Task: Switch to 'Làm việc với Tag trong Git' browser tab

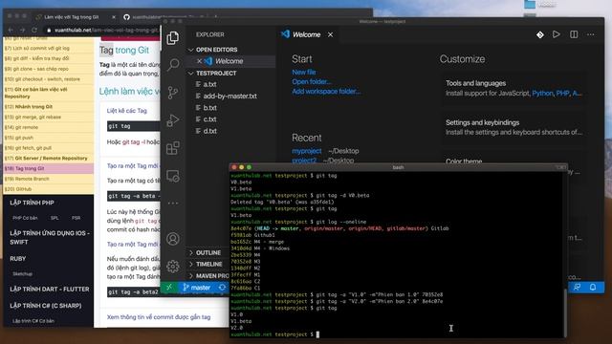Action: [x=71, y=17]
